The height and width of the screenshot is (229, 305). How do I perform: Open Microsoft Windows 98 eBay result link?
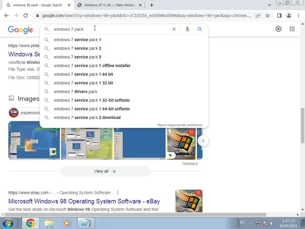(84, 201)
